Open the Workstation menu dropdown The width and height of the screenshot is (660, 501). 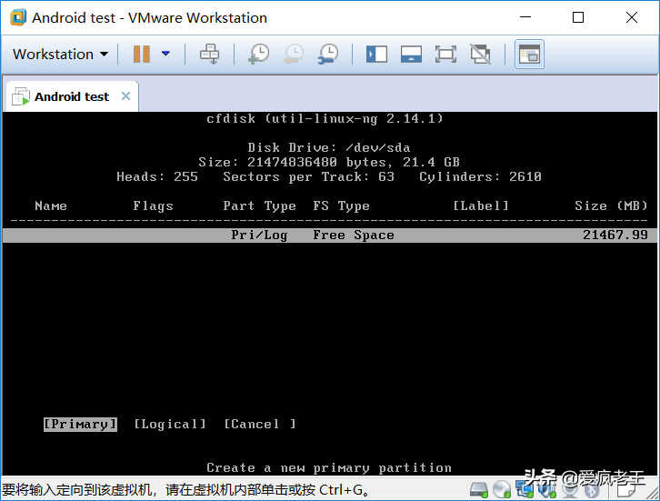point(60,55)
